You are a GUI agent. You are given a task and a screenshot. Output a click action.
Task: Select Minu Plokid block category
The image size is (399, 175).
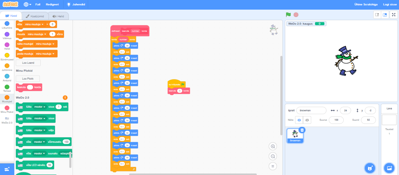coord(7,110)
